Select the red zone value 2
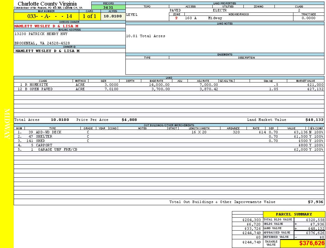Screen dimensions: 326x248 pos(176,18)
